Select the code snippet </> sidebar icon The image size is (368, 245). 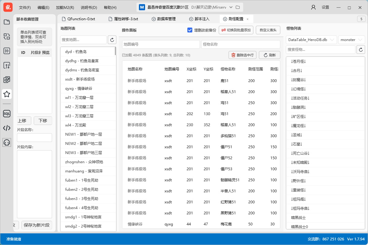click(x=7, y=128)
